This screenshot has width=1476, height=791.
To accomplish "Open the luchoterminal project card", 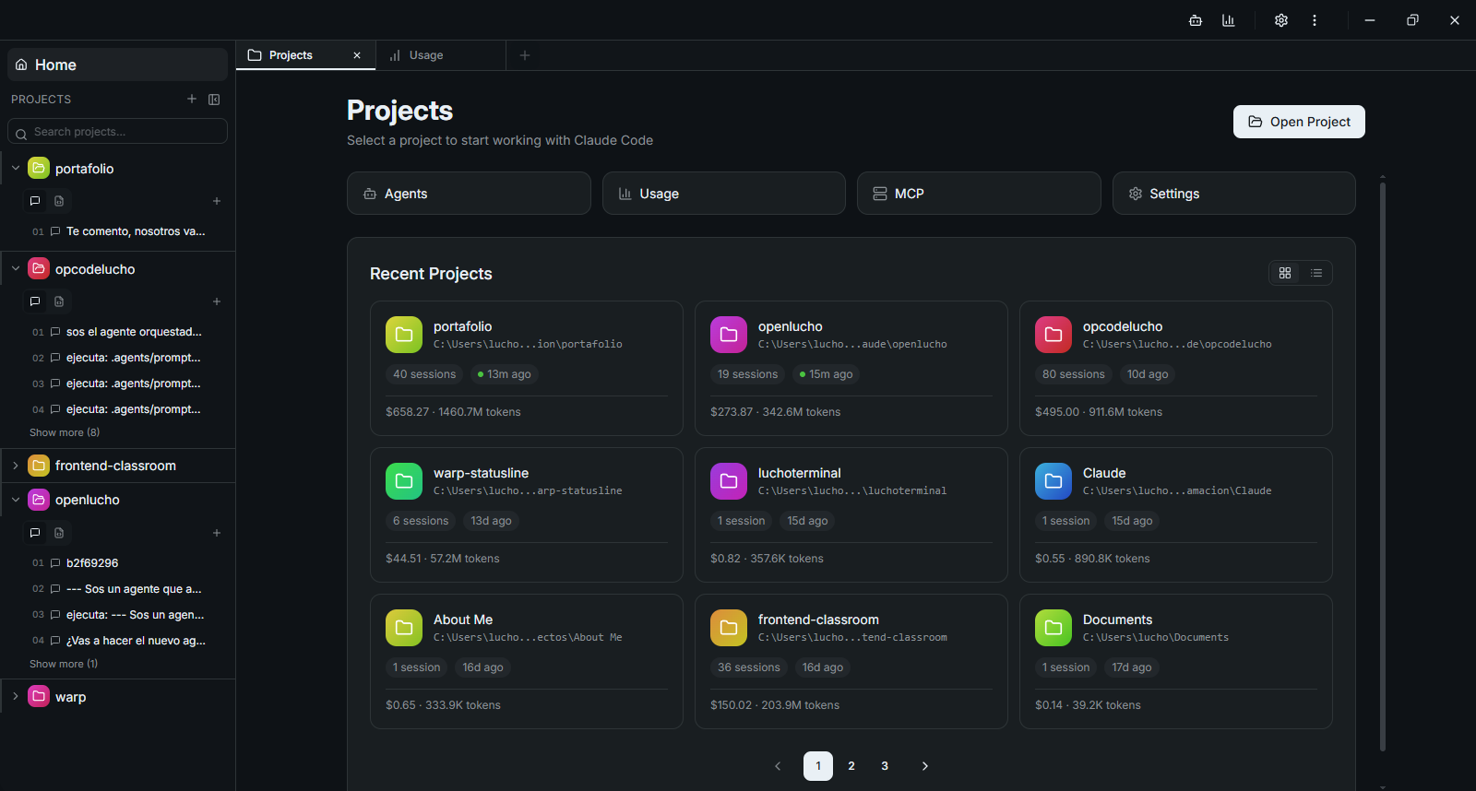I will 851,514.
